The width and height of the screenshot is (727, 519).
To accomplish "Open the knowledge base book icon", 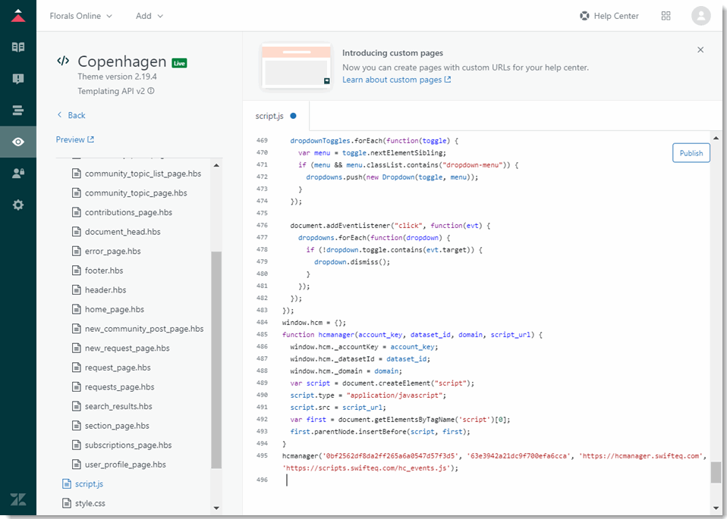I will pos(18,47).
